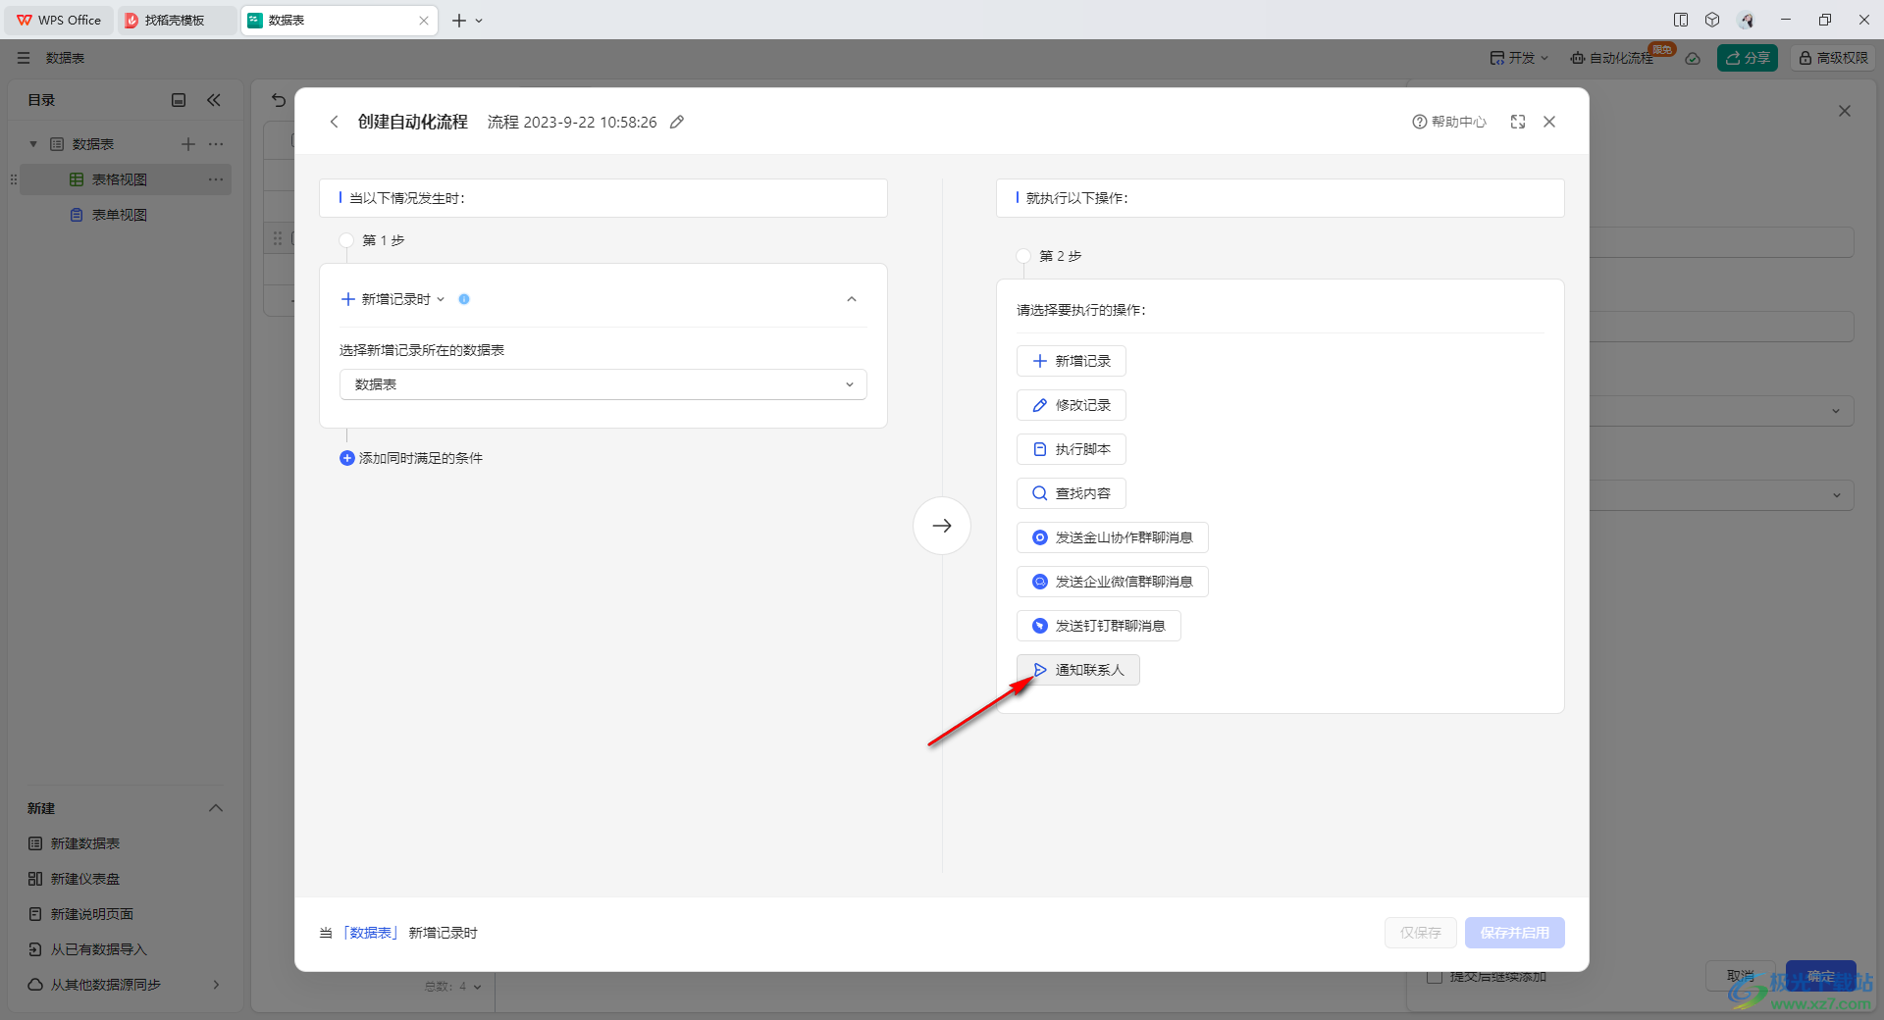
Task: Choose 修改记录 action
Action: 1072,405
